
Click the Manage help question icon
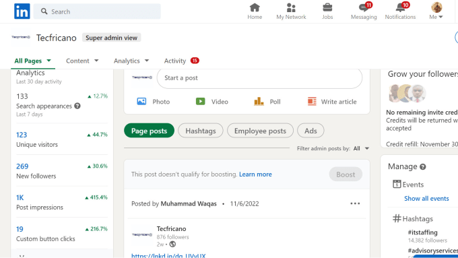[423, 167]
